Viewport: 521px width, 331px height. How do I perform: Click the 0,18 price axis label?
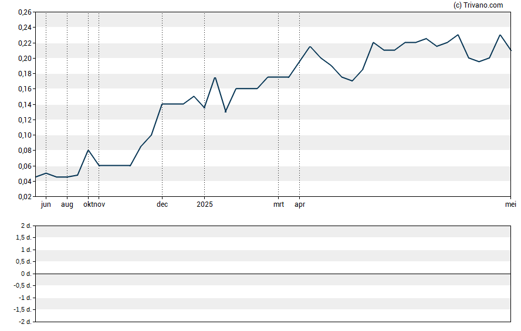click(x=25, y=74)
